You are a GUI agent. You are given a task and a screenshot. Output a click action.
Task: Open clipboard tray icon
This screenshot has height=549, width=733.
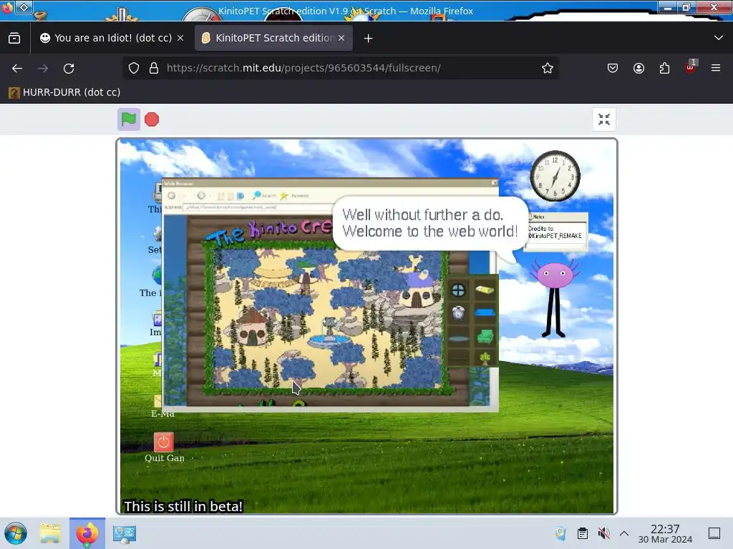pos(583,533)
